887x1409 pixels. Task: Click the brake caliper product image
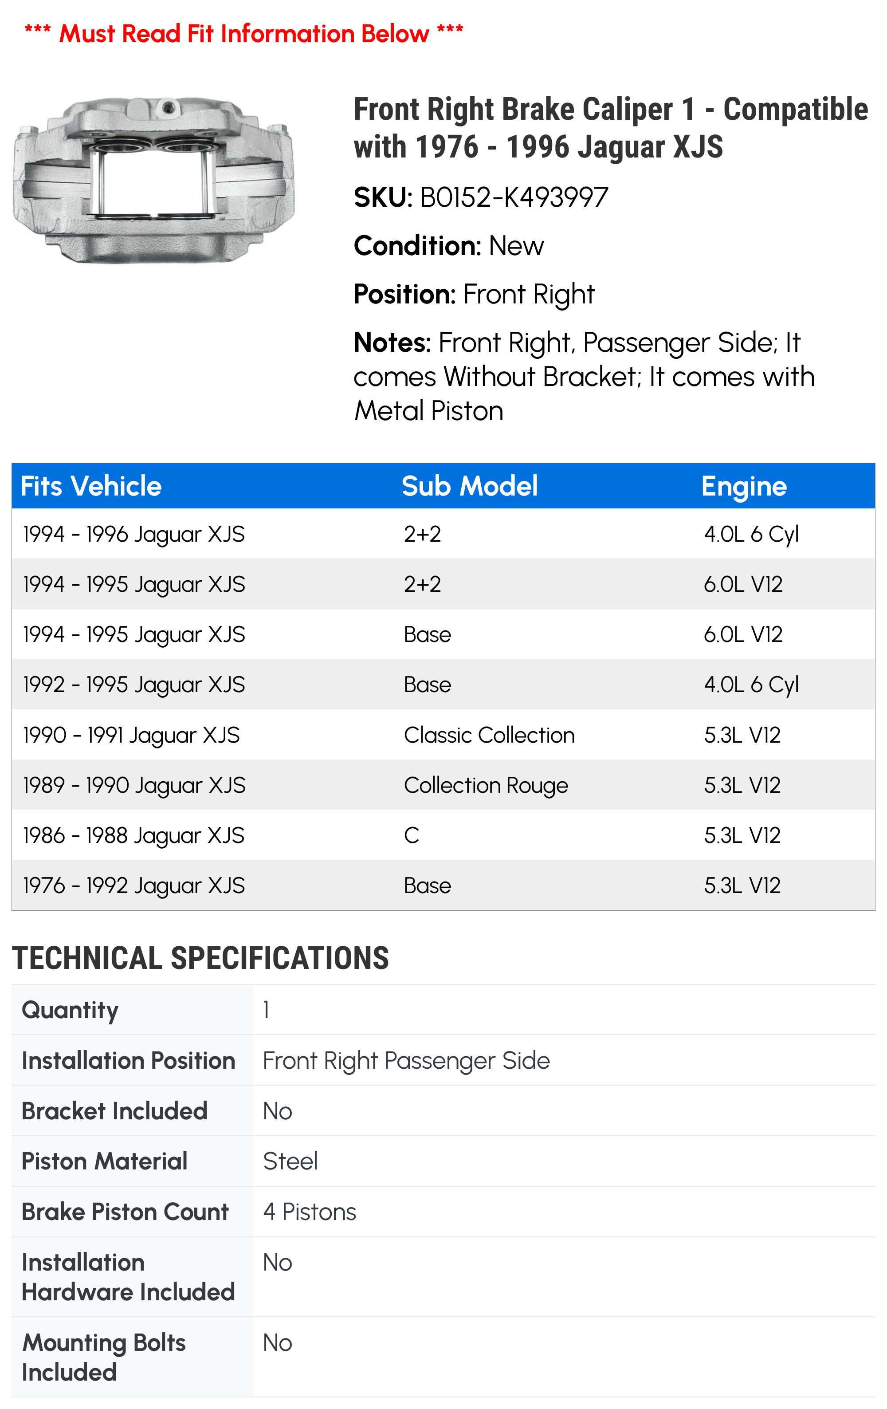[x=153, y=180]
